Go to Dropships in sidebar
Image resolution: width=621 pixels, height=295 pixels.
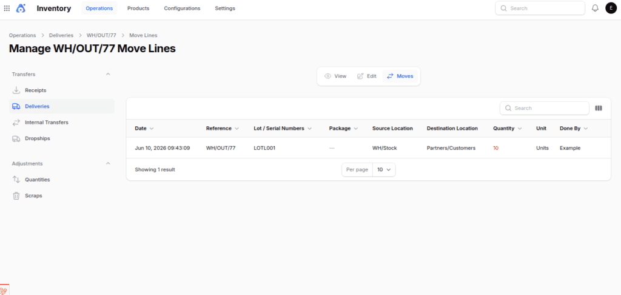61,139
